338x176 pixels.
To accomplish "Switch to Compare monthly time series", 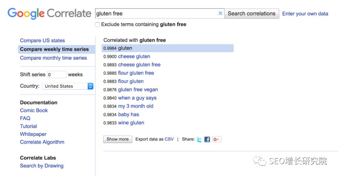I will (x=53, y=58).
